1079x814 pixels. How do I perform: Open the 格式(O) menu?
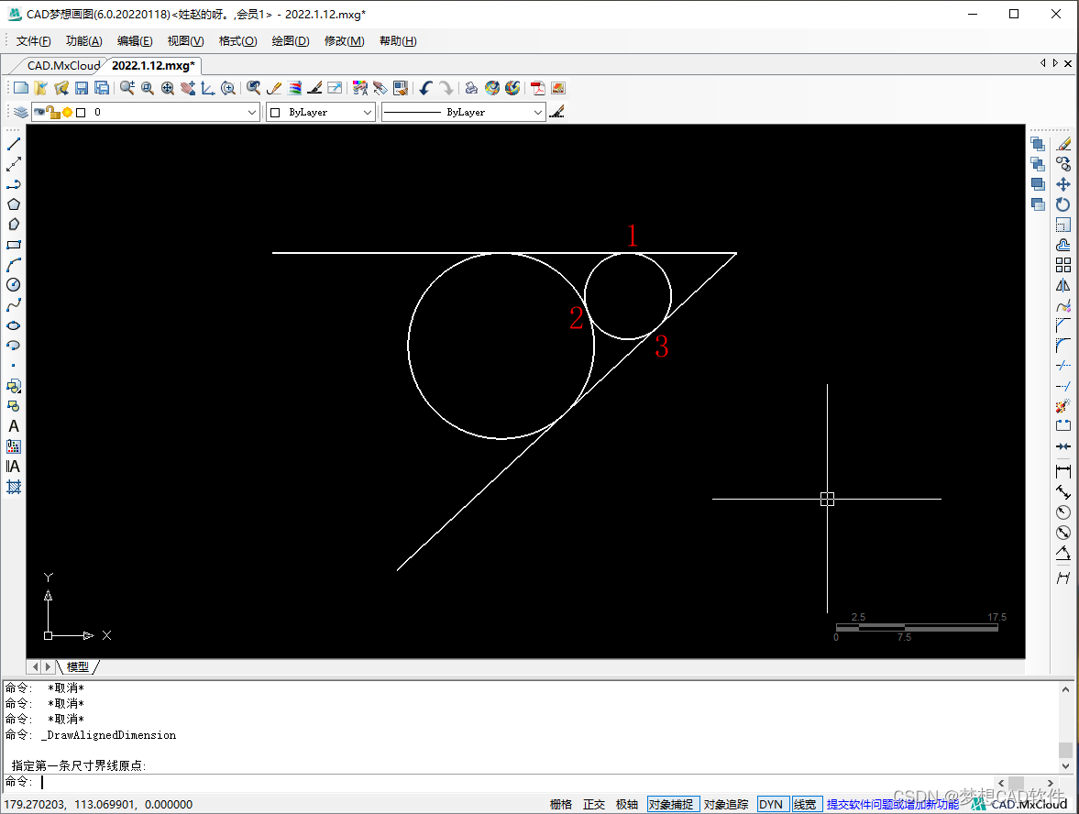pos(238,40)
